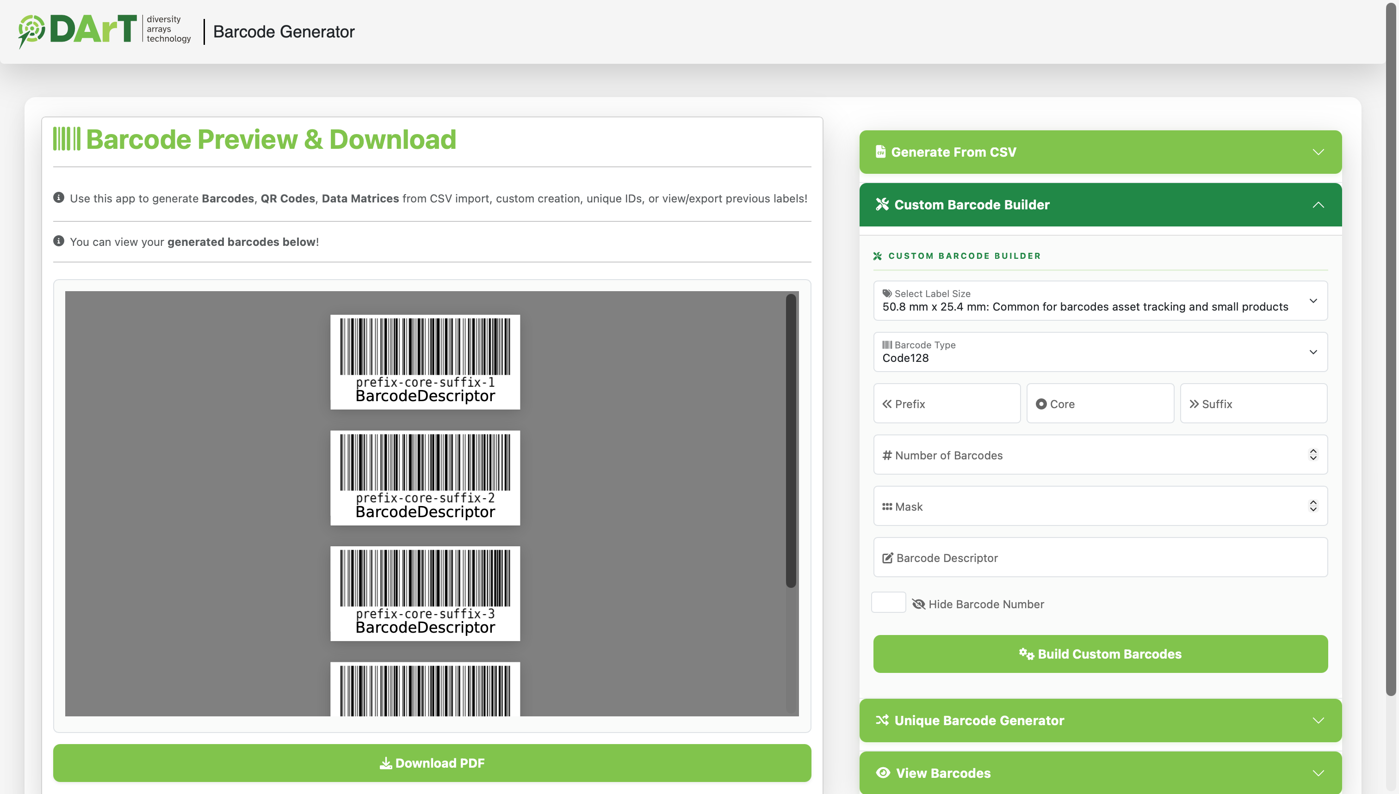The width and height of the screenshot is (1399, 794).
Task: Click the tag icon in Select Label Size
Action: (x=887, y=293)
